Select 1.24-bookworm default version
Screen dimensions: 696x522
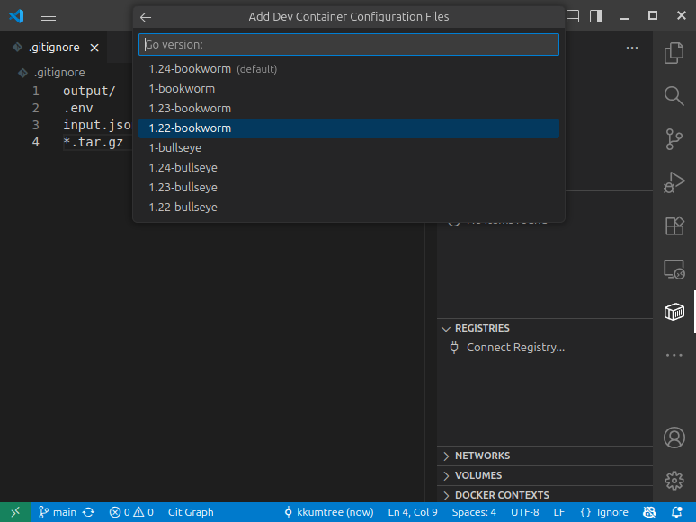click(348, 69)
